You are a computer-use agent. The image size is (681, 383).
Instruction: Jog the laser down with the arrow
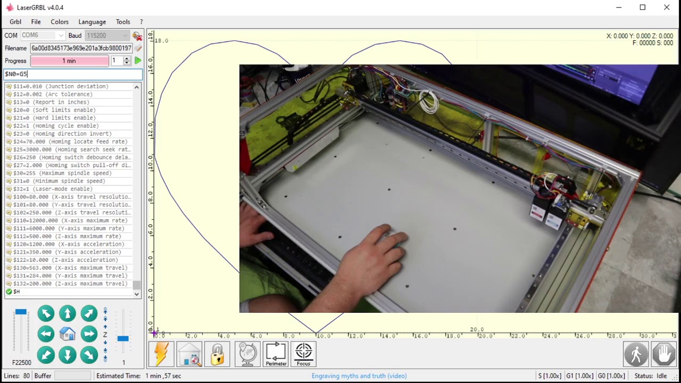(x=68, y=355)
